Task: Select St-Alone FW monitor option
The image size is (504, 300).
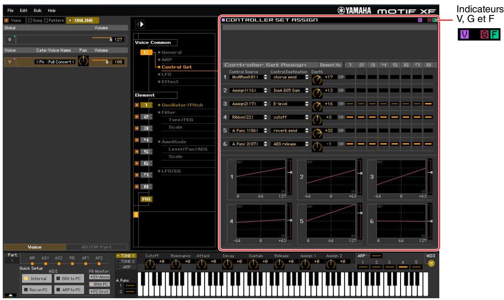Action: tap(99, 277)
